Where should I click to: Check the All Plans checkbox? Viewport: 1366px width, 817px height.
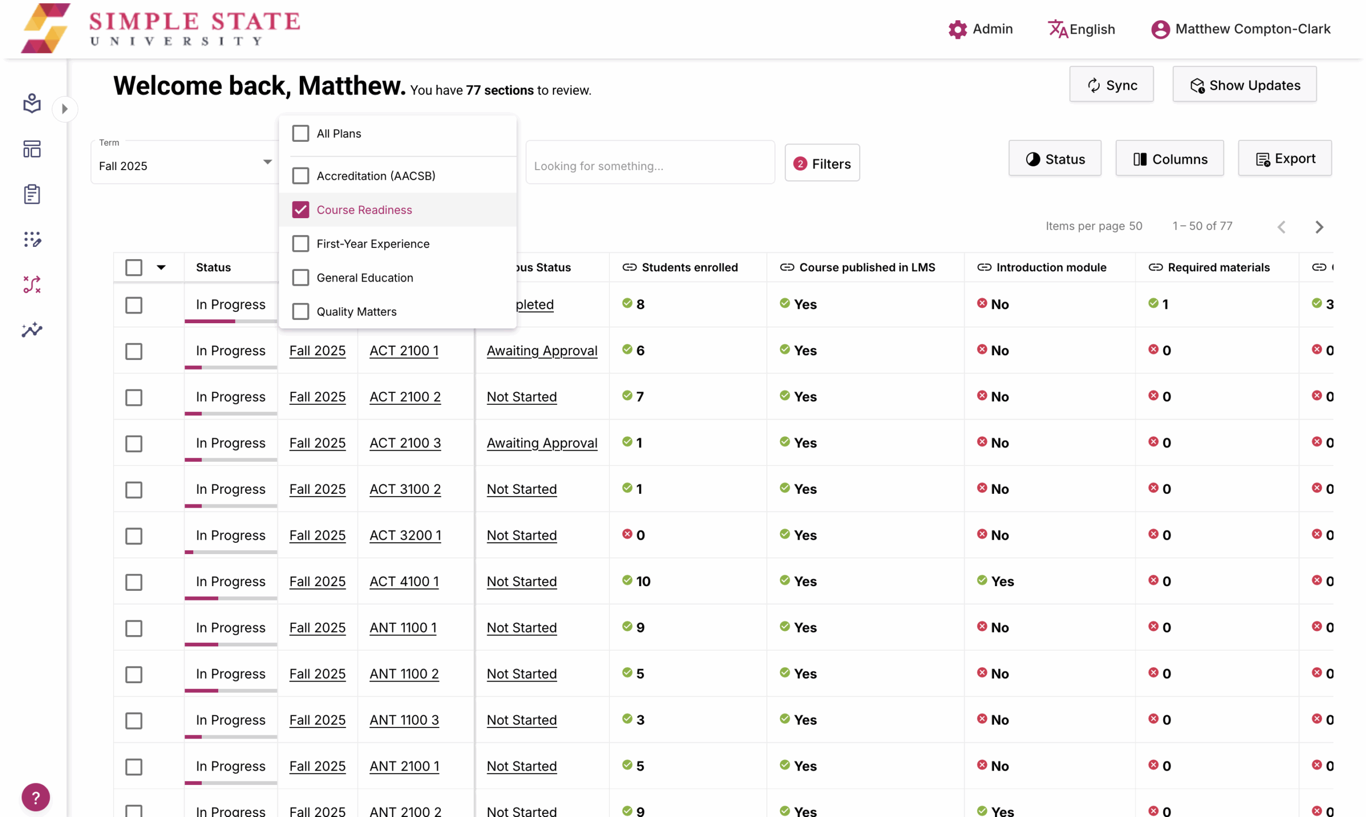click(300, 133)
